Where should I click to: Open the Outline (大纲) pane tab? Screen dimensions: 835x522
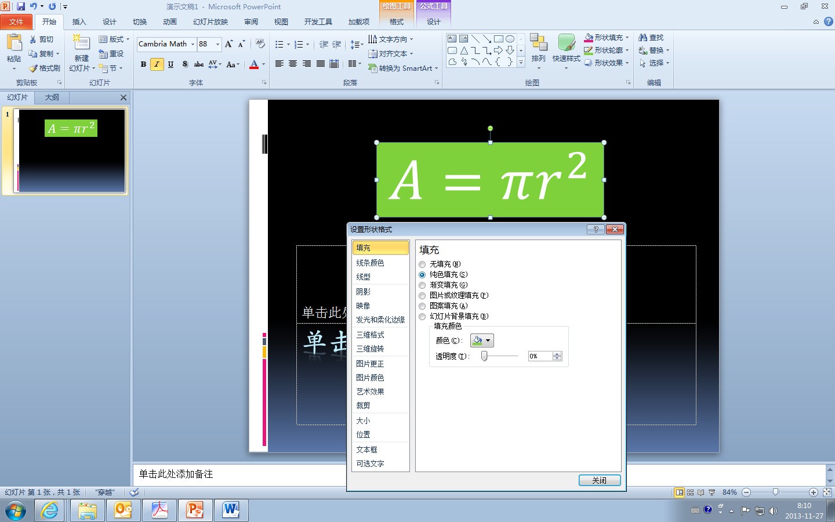click(x=52, y=97)
